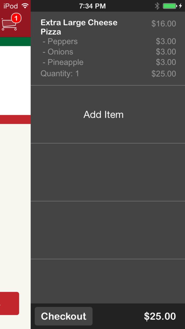185x329 pixels.
Task: Click the partially hidden red button
Action: coord(10,303)
